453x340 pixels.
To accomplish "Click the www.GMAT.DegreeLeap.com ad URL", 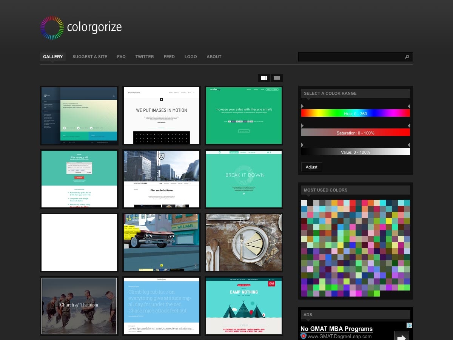I will point(339,336).
